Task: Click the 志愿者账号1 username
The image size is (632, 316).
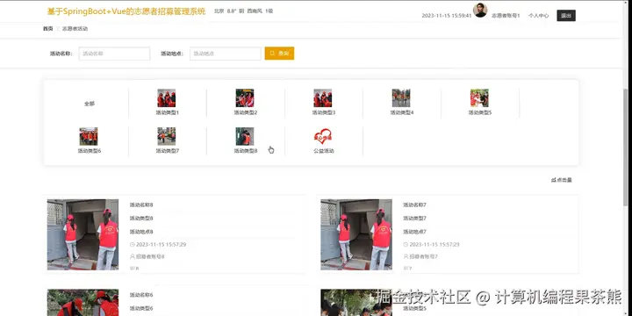Action: click(506, 16)
